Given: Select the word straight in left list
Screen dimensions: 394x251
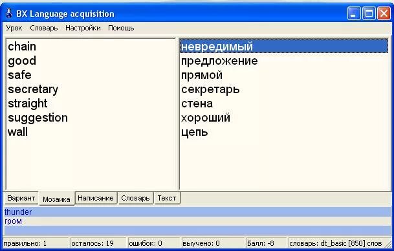Looking at the screenshot, I should coord(28,104).
